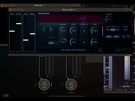Mute CHAN 2
Screen dimensions: 135x101
pyautogui.click(x=75, y=77)
